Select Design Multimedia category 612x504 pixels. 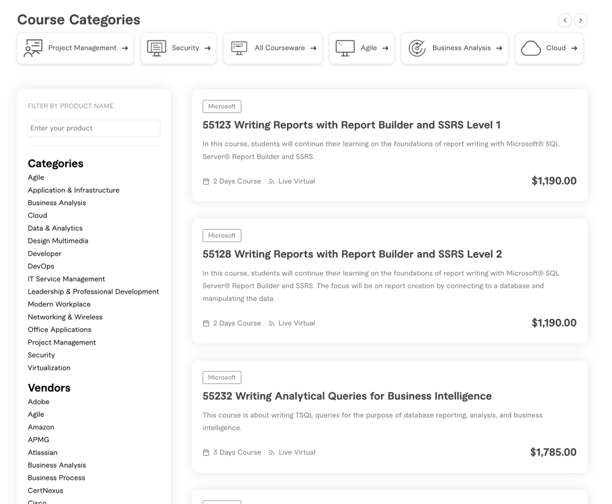point(58,241)
